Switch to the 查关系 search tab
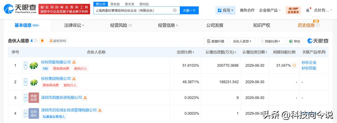Image resolution: width=337 pixels, height=123 pixels. click(x=130, y=4)
